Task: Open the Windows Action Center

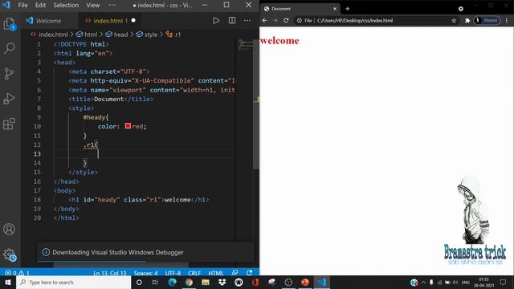Action: [x=504, y=282]
